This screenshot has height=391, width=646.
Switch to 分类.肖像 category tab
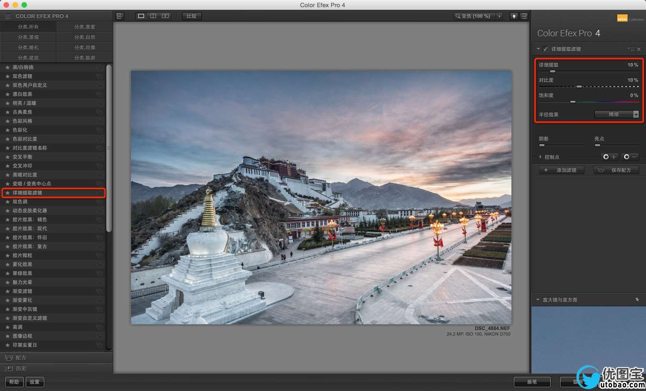click(x=85, y=47)
